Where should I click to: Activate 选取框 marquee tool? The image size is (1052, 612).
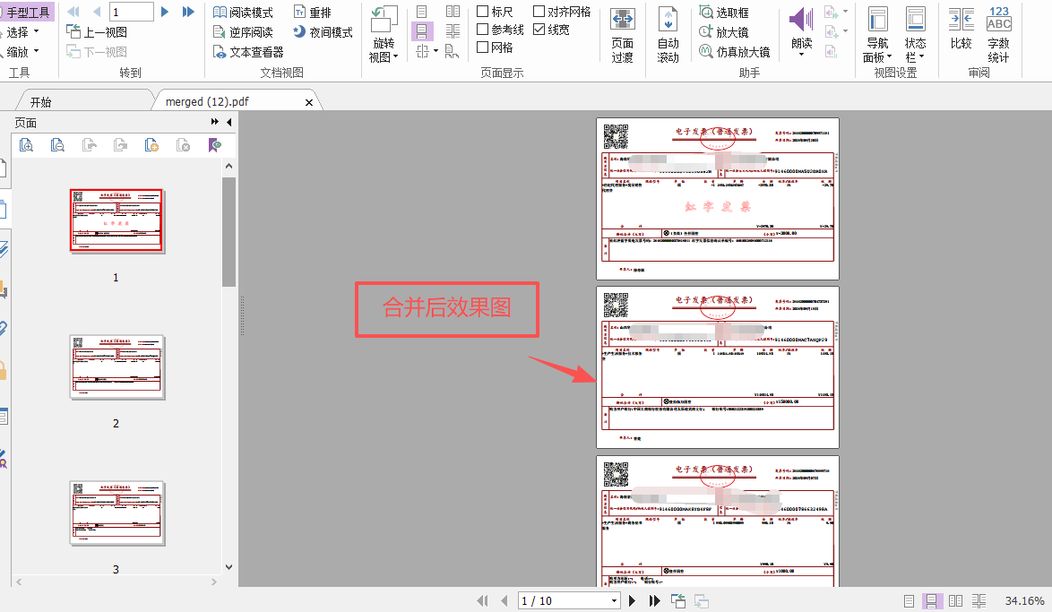pyautogui.click(x=724, y=12)
